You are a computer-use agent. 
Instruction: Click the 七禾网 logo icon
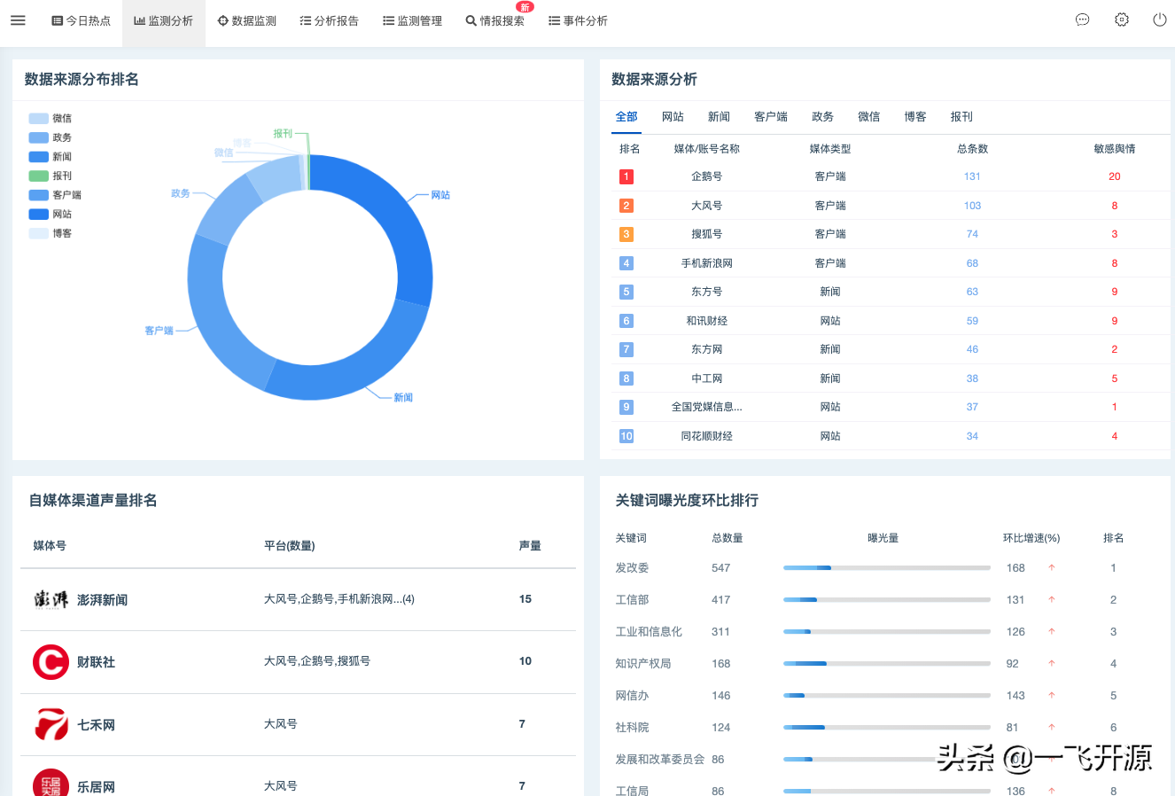pos(51,724)
